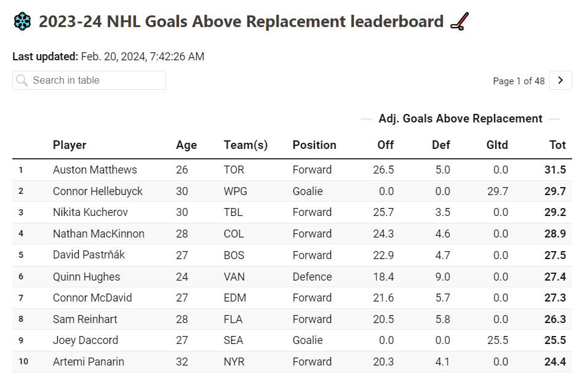The width and height of the screenshot is (582, 376).
Task: Sort by the Off column header
Action: click(385, 145)
